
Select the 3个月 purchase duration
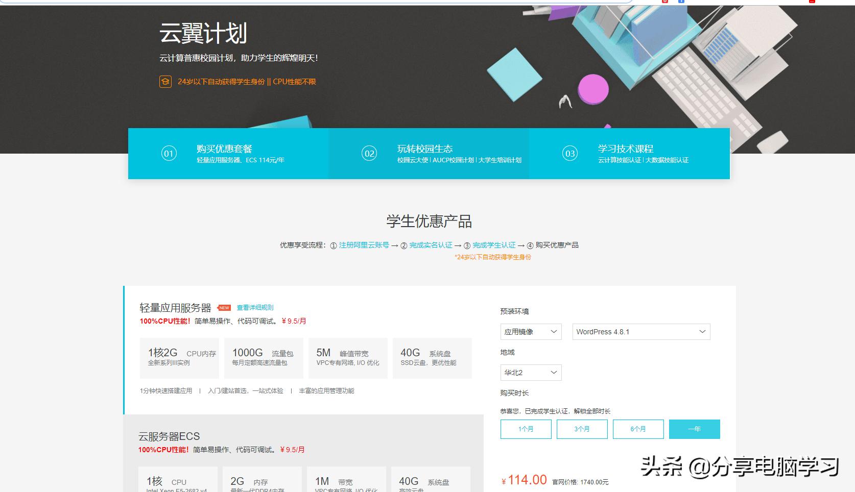click(x=582, y=429)
